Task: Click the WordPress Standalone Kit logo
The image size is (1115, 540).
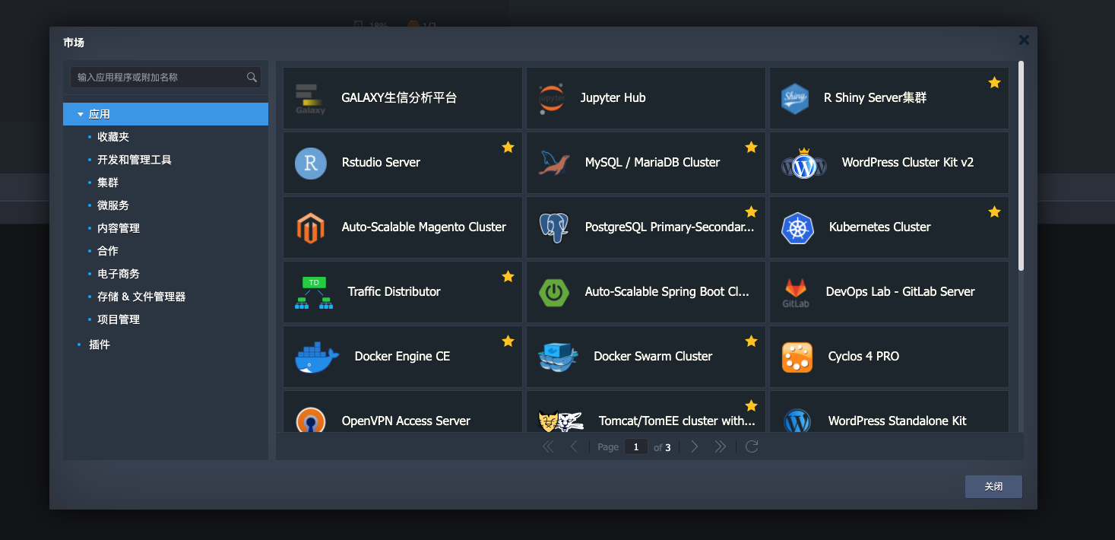Action: 797,421
